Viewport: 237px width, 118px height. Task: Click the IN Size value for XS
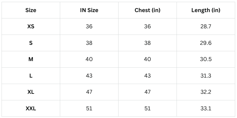pos(89,27)
